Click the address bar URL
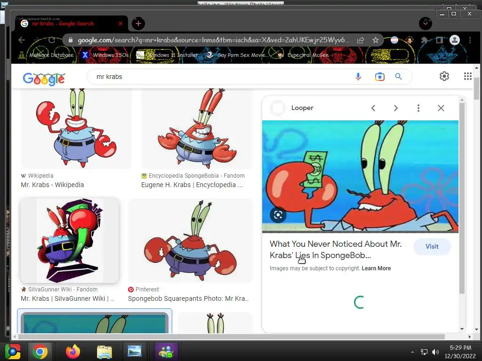This screenshot has width=482, height=361. coord(213,40)
